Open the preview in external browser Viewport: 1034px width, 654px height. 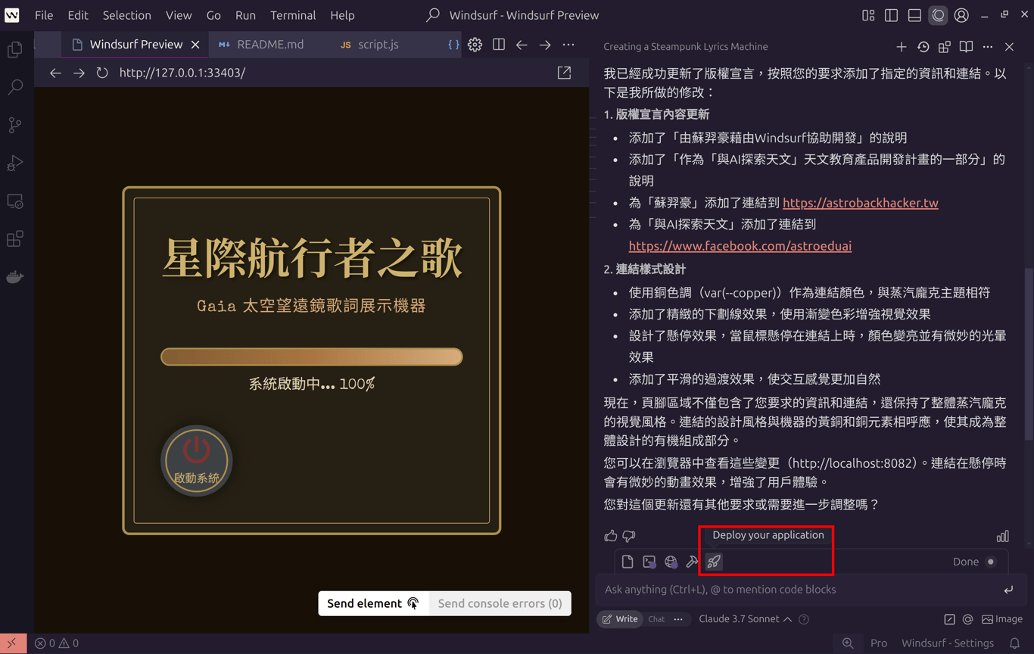(x=564, y=73)
